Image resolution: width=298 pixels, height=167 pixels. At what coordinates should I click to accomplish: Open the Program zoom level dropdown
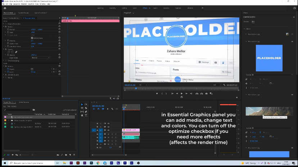(x=143, y=85)
